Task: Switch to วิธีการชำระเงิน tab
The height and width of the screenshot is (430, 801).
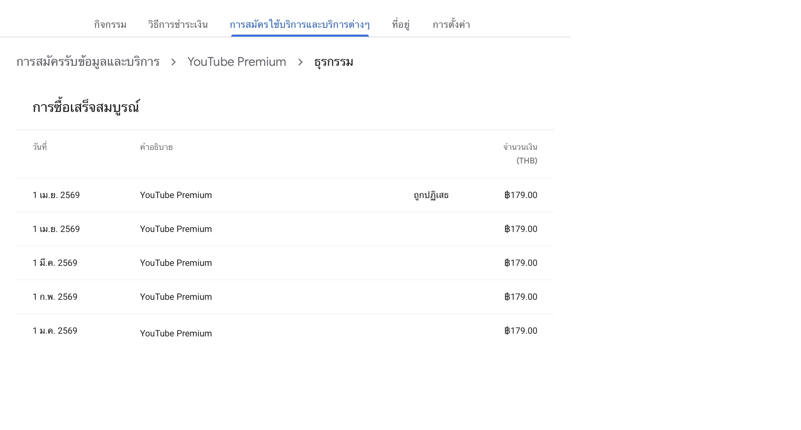Action: [178, 25]
